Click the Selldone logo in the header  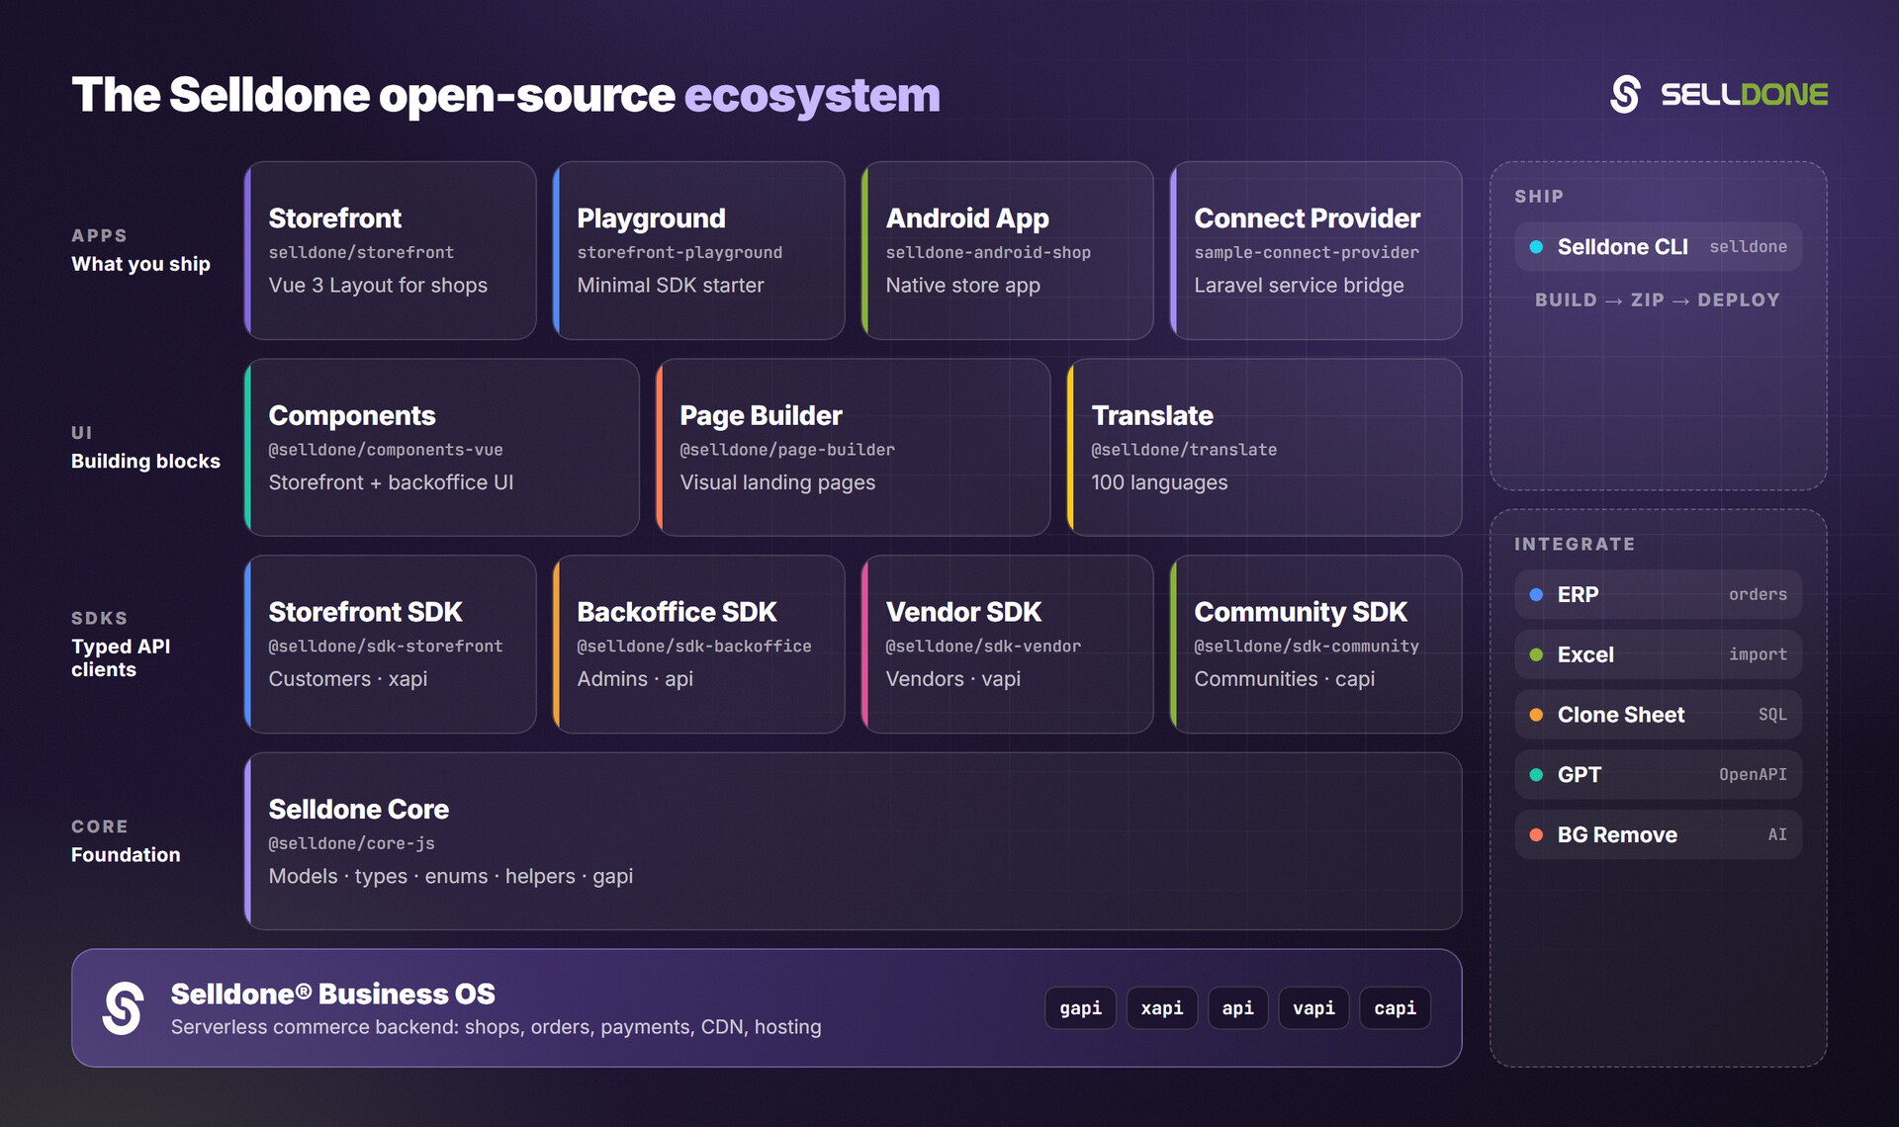point(1718,95)
